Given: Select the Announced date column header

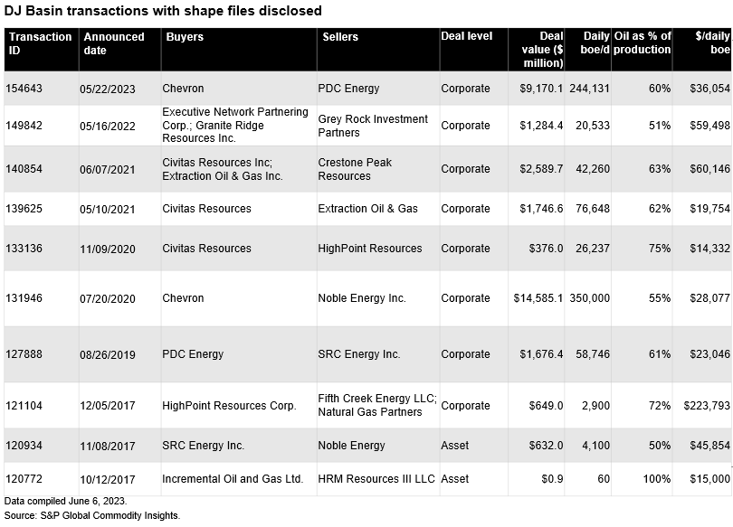Looking at the screenshot, I should [x=112, y=43].
